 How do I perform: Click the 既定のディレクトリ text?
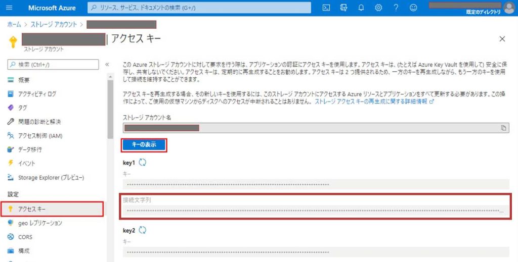pos(483,12)
